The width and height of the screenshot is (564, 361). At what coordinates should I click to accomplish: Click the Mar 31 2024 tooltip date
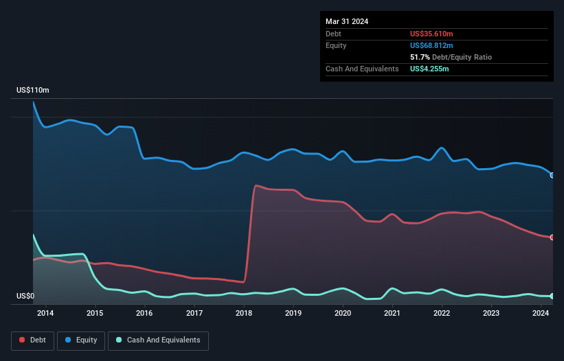tap(347, 21)
